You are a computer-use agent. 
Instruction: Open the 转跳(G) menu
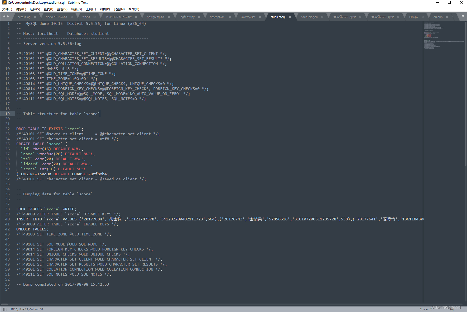point(76,9)
